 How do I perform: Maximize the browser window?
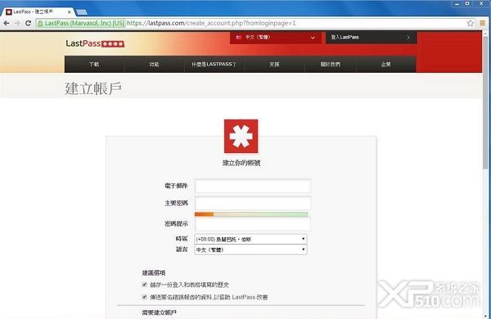[467, 4]
